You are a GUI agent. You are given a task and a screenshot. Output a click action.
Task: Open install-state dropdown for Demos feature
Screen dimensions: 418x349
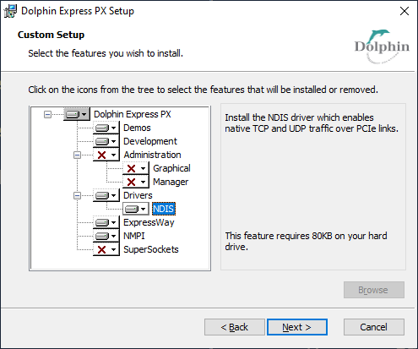(106, 128)
